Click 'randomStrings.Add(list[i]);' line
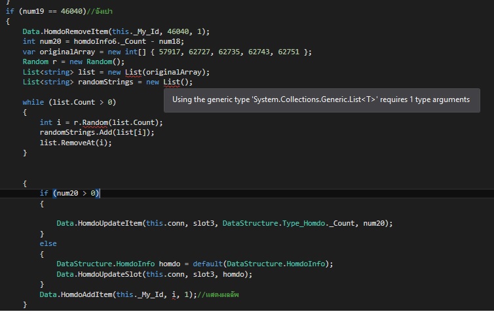This screenshot has height=316, width=494. click(97, 133)
